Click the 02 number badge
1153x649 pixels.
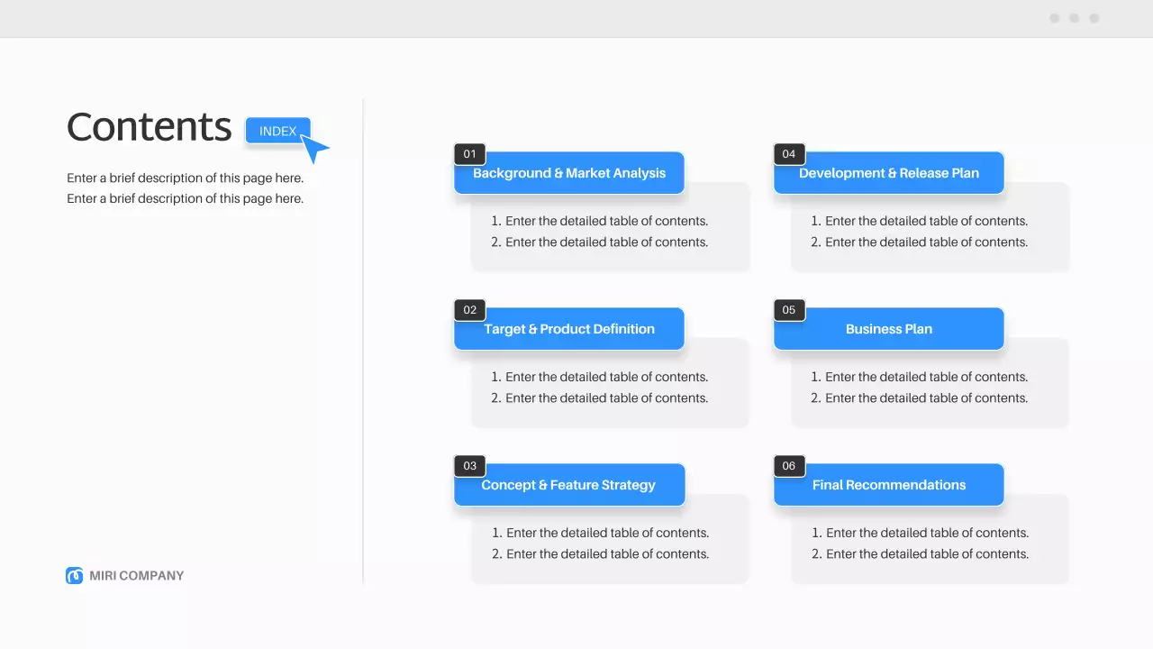[x=469, y=310]
